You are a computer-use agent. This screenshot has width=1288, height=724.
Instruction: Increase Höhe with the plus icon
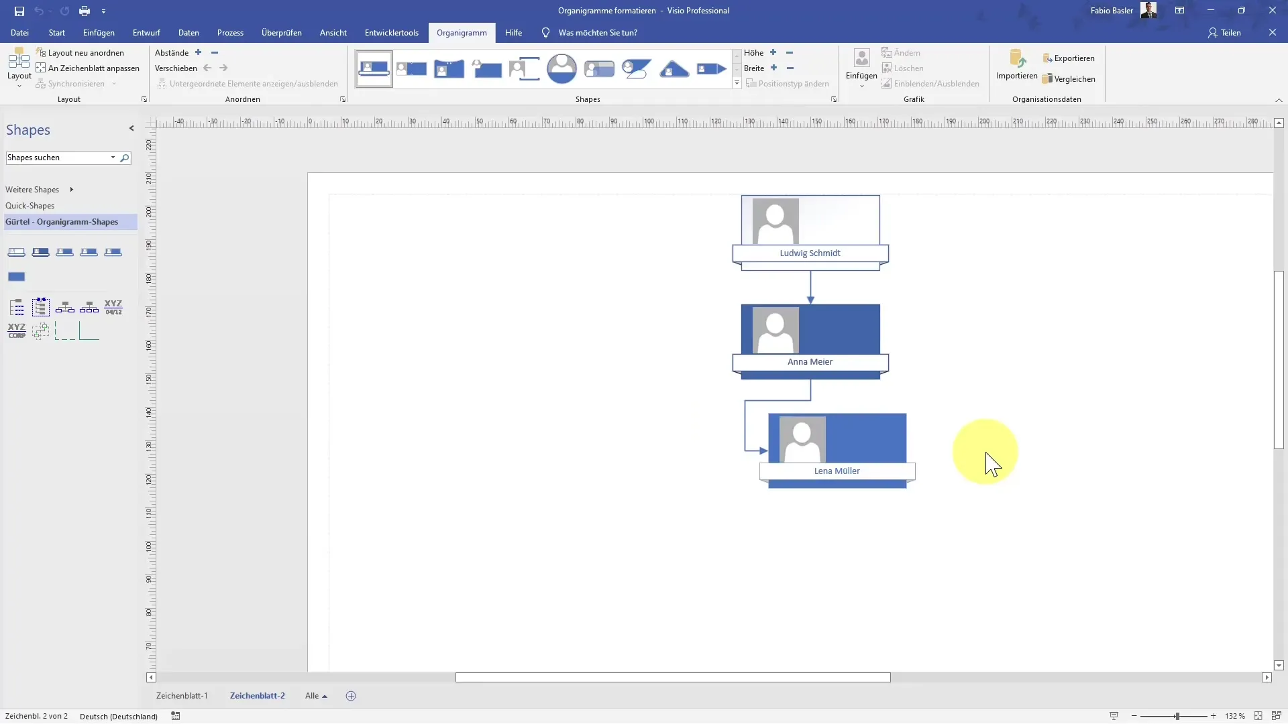[773, 52]
